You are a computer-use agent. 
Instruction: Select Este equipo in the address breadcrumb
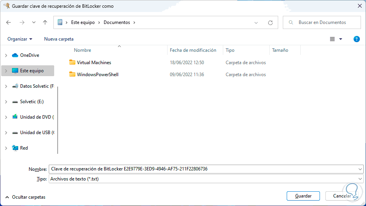[x=83, y=22]
